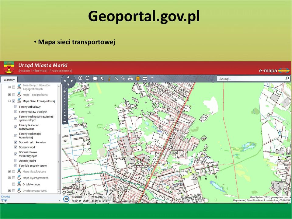This screenshot has width=292, height=219.
Task: Activate the info identify tool
Action: pyautogui.click(x=109, y=78)
